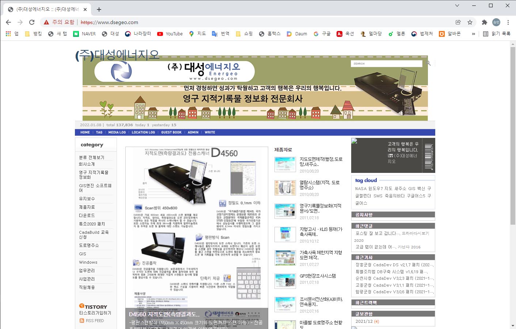Open the 도로명주소 category

point(89,245)
